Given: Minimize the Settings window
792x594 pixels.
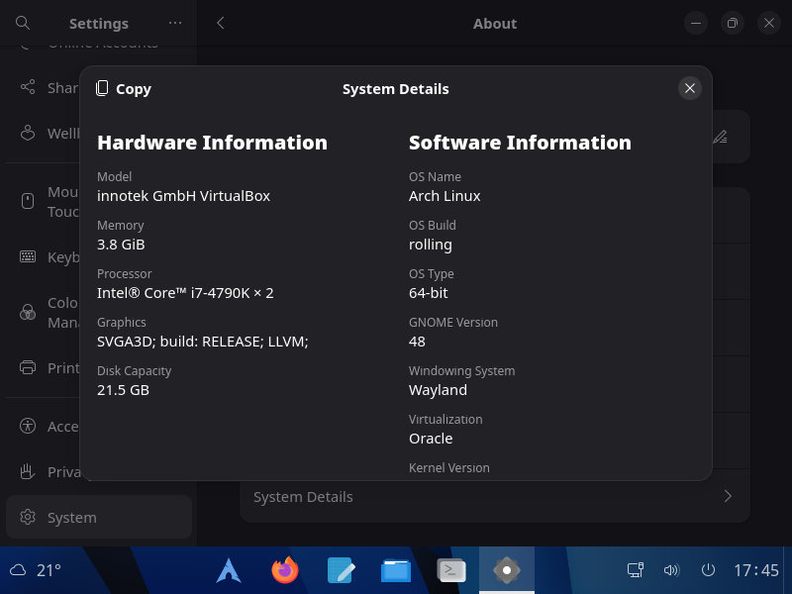Looking at the screenshot, I should coord(696,23).
